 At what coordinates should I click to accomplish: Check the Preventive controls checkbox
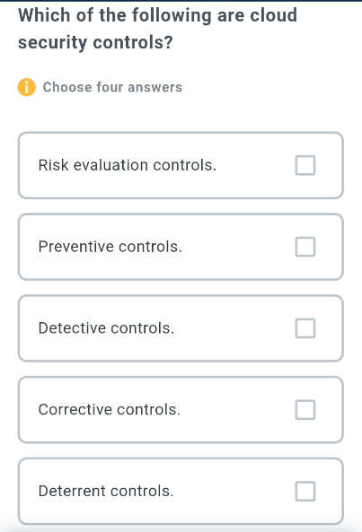point(305,247)
